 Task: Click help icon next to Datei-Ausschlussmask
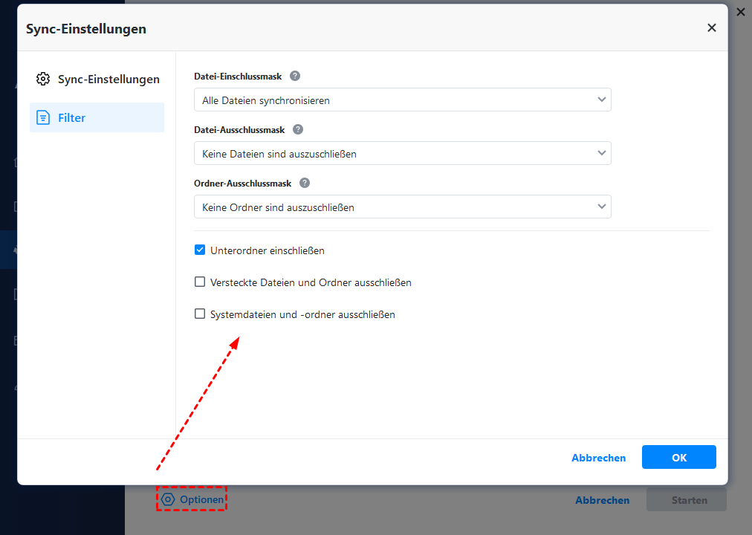[x=298, y=129]
